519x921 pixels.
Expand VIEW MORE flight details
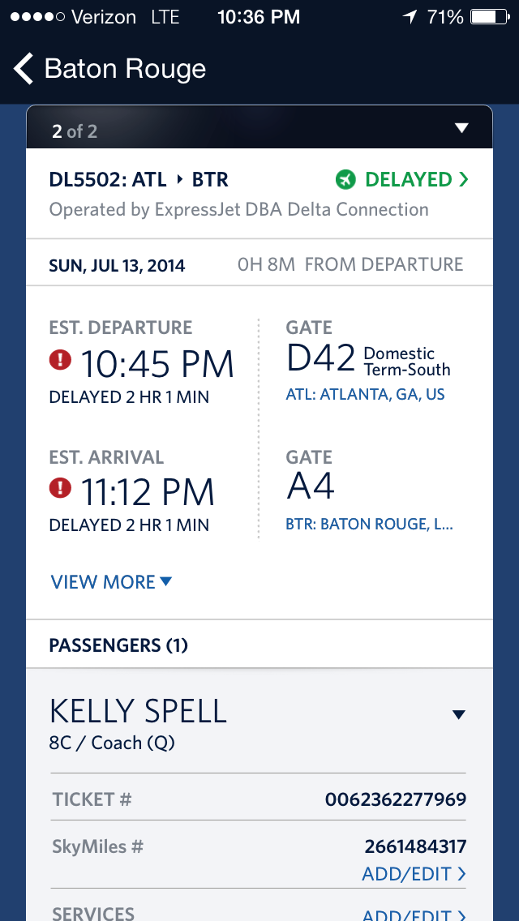tap(111, 582)
